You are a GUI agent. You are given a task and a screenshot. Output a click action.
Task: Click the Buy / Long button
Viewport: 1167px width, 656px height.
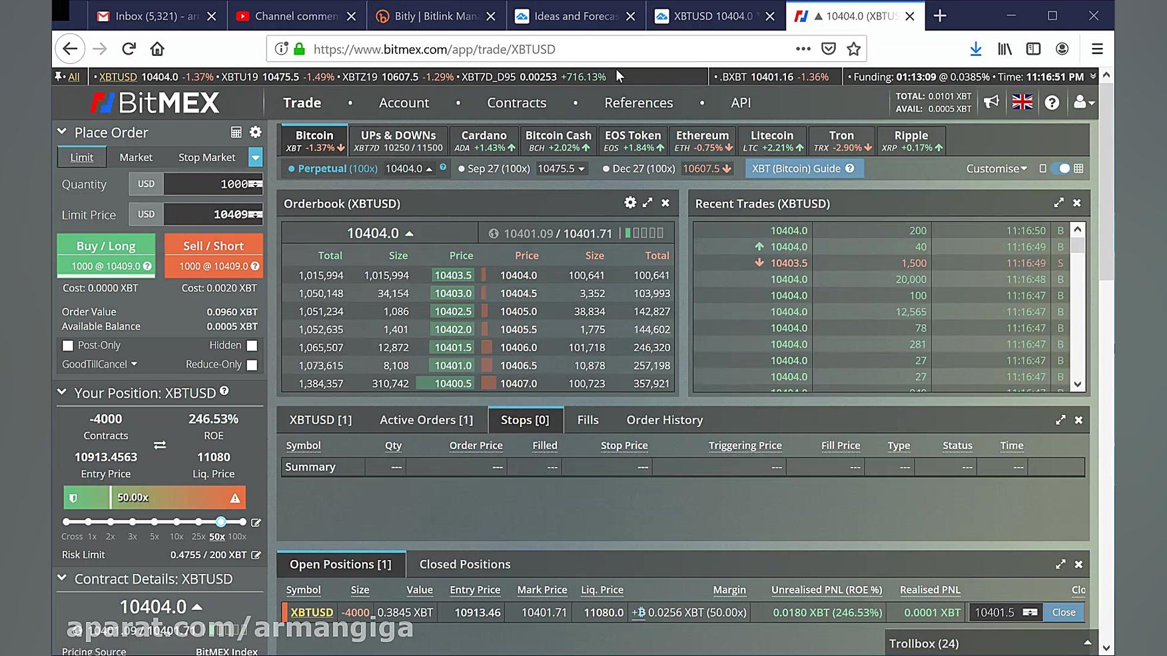click(106, 255)
